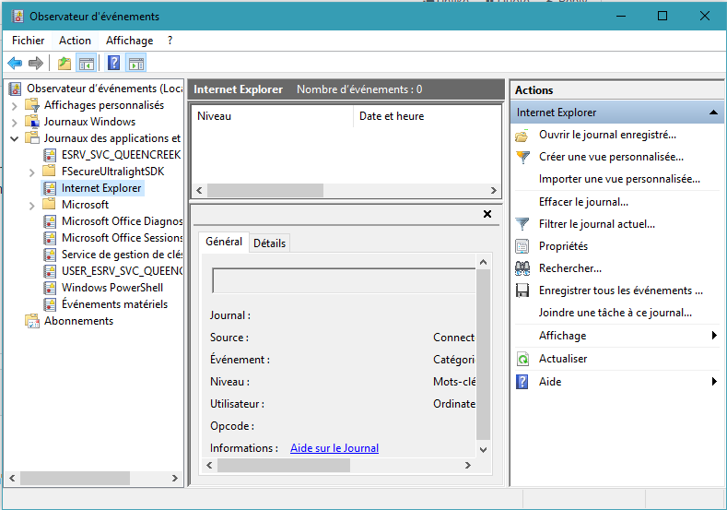Click the Affichages personnalisés folder icon

pyautogui.click(x=32, y=105)
